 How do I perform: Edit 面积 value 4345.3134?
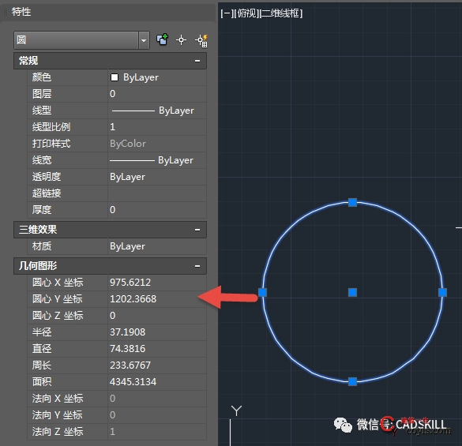point(157,382)
